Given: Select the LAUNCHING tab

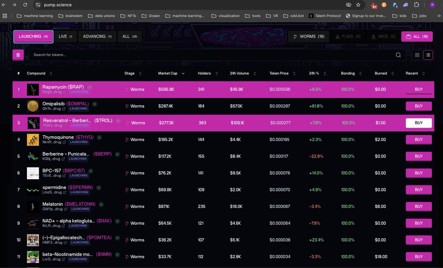Looking at the screenshot, I should (34, 36).
